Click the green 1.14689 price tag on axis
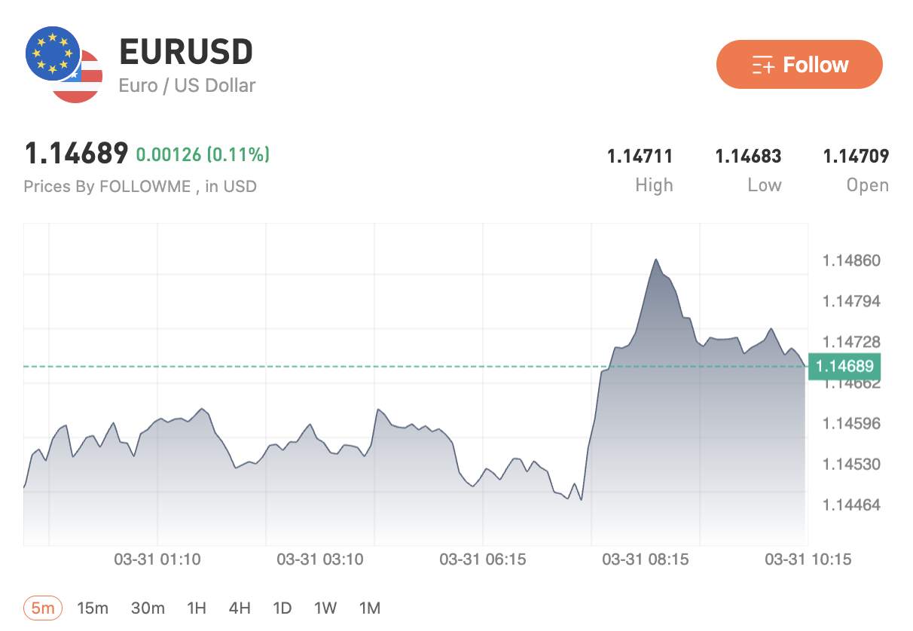Image resolution: width=913 pixels, height=631 pixels. [x=844, y=367]
